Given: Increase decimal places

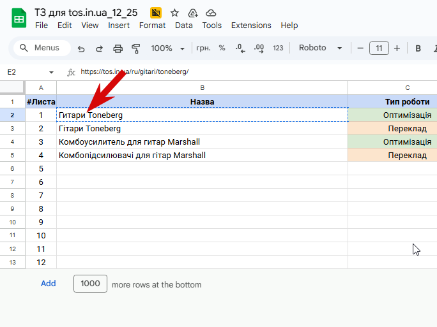Looking at the screenshot, I should click(x=259, y=48).
